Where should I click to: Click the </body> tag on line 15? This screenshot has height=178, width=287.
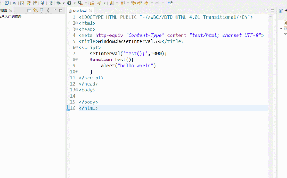[x=88, y=102]
